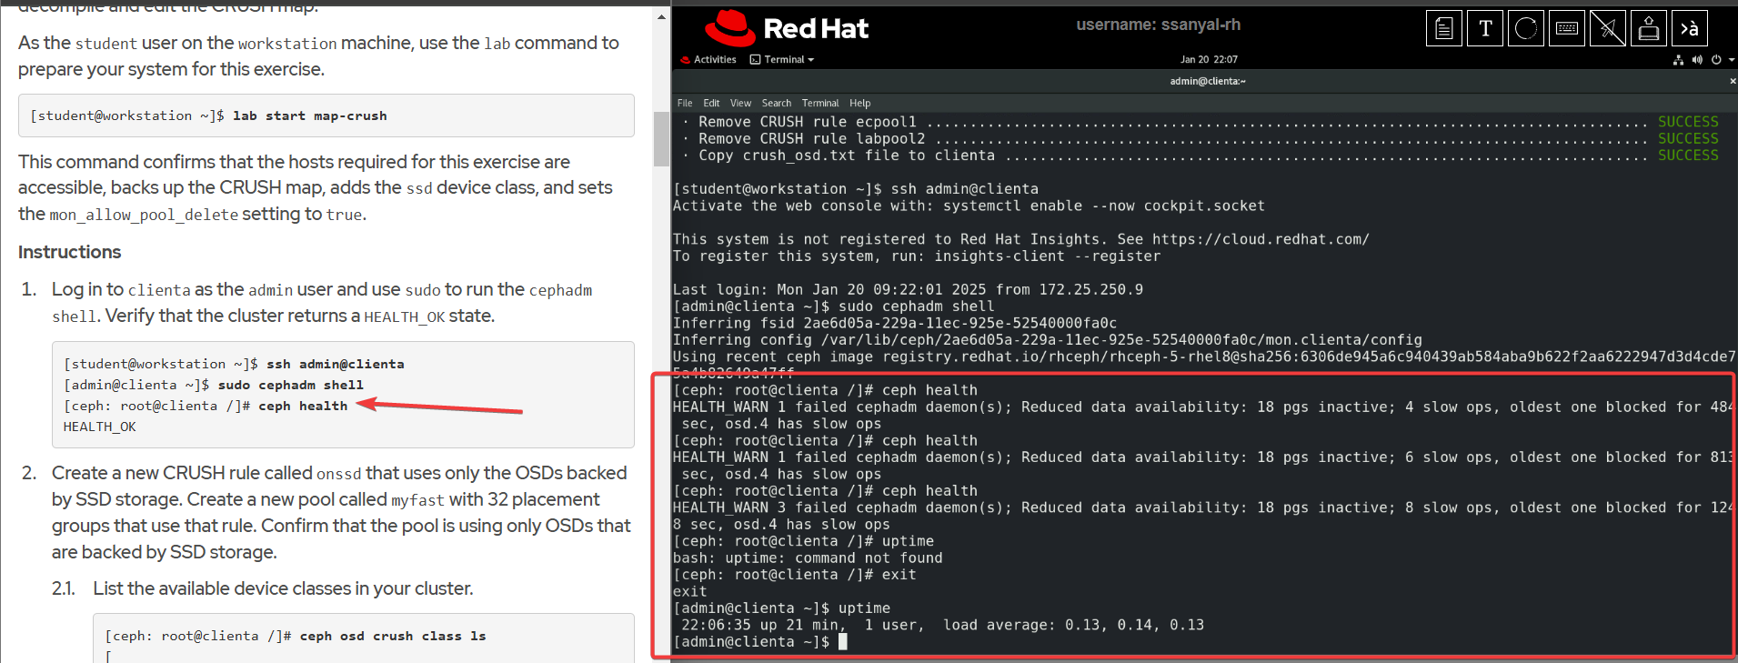The image size is (1738, 663).
Task: Expand the system menu arrow
Action: (1731, 60)
